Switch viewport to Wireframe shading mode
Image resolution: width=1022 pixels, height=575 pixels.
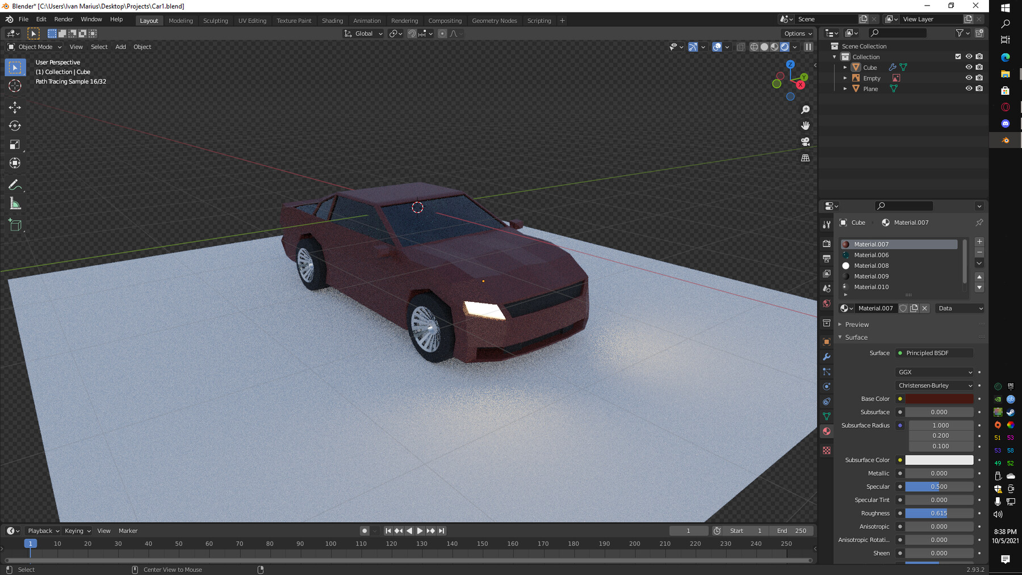pos(754,47)
